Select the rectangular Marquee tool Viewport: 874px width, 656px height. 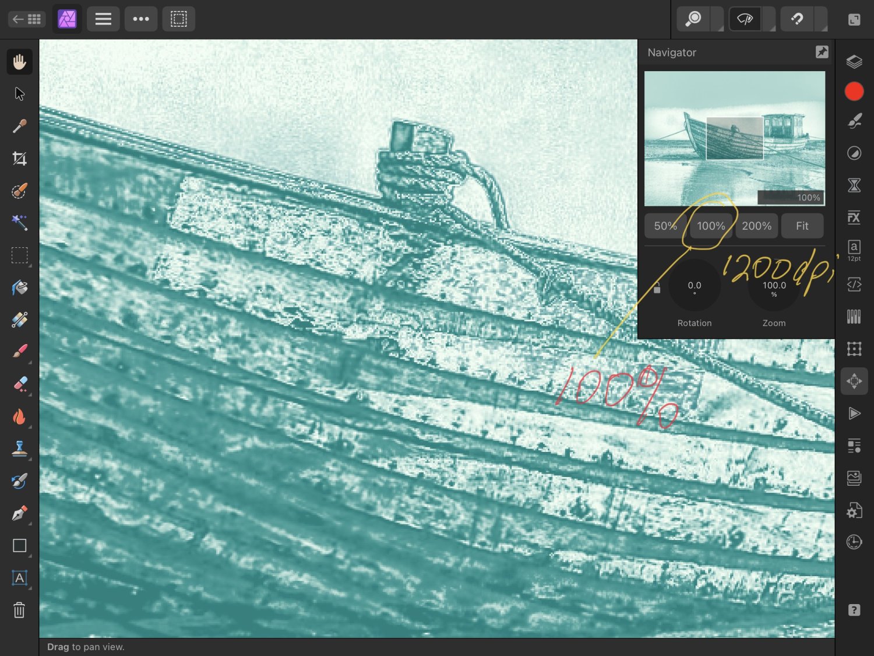tap(19, 255)
